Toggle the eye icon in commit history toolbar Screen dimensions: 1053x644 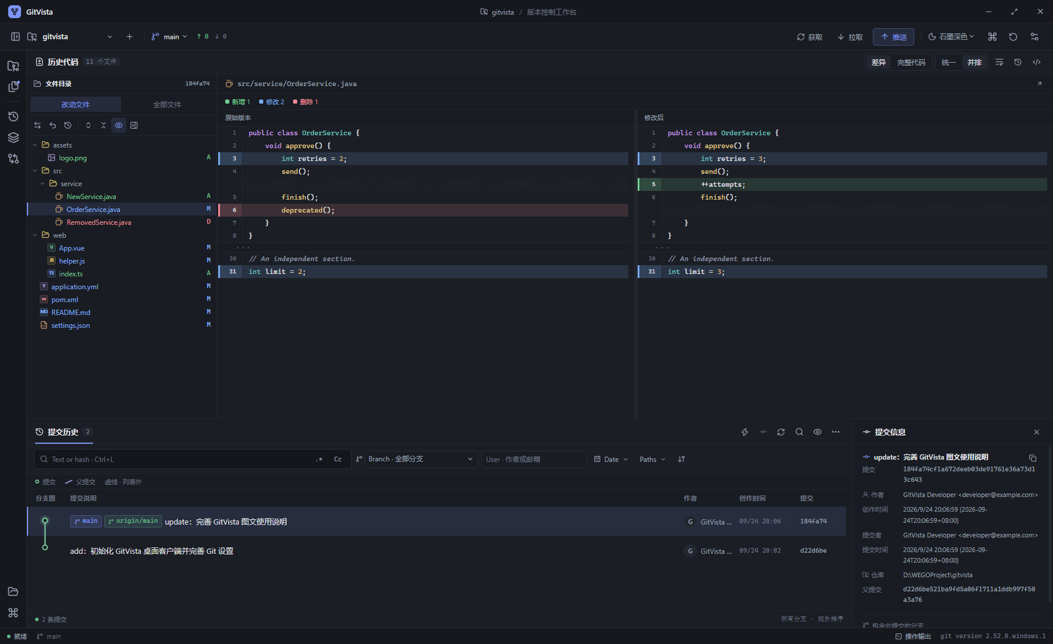[x=817, y=431]
